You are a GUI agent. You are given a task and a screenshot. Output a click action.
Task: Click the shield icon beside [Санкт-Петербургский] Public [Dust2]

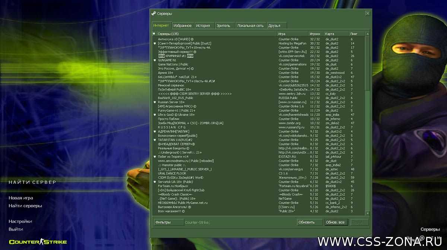154,43
